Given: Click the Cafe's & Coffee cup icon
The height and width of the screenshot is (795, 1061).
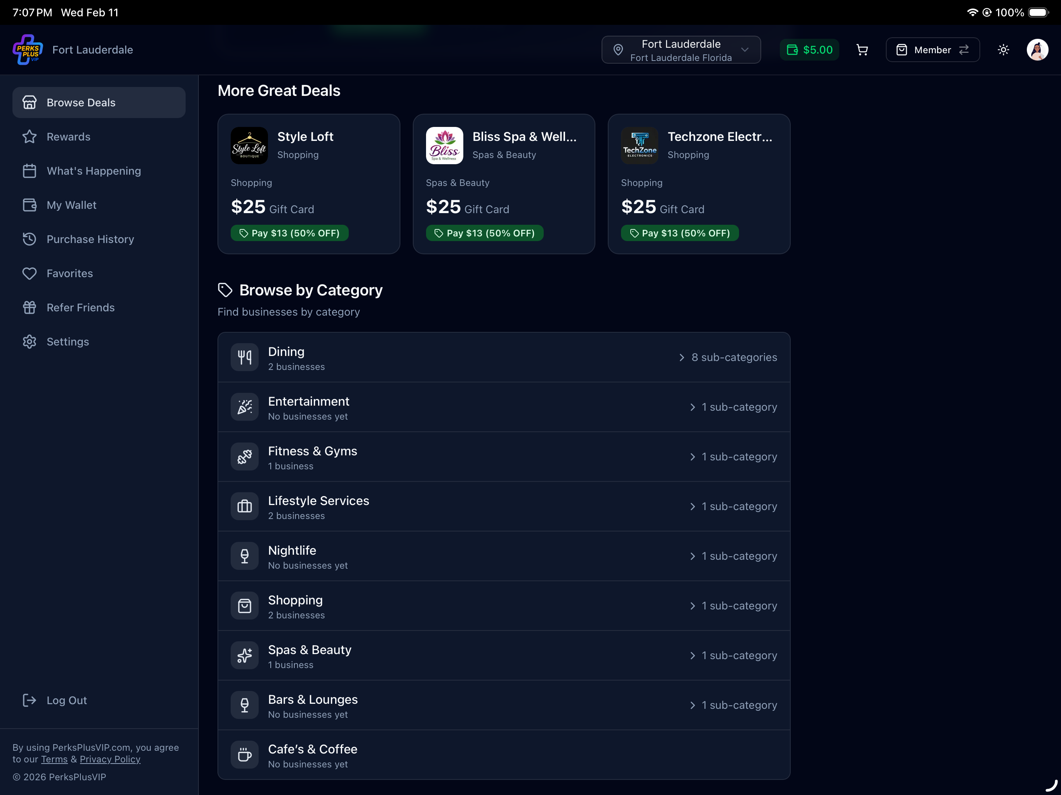Looking at the screenshot, I should point(245,755).
